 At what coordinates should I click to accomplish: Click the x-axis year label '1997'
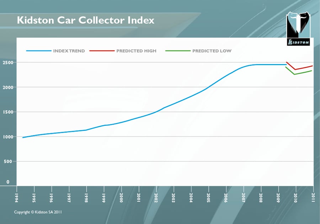point(69,198)
